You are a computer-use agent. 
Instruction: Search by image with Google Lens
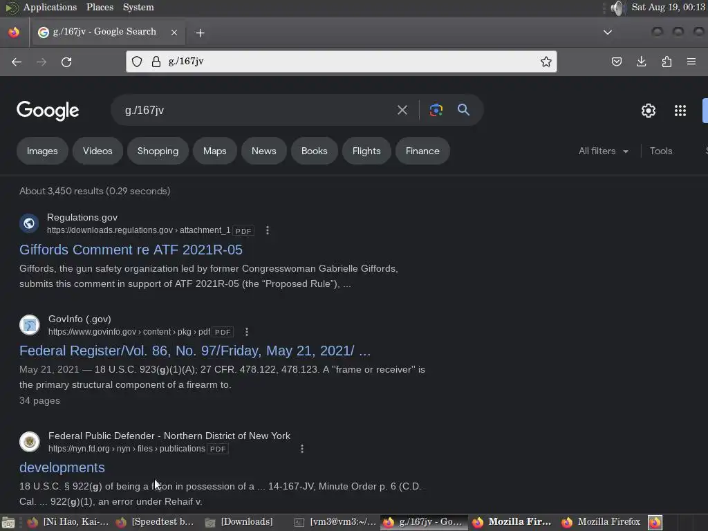click(436, 110)
